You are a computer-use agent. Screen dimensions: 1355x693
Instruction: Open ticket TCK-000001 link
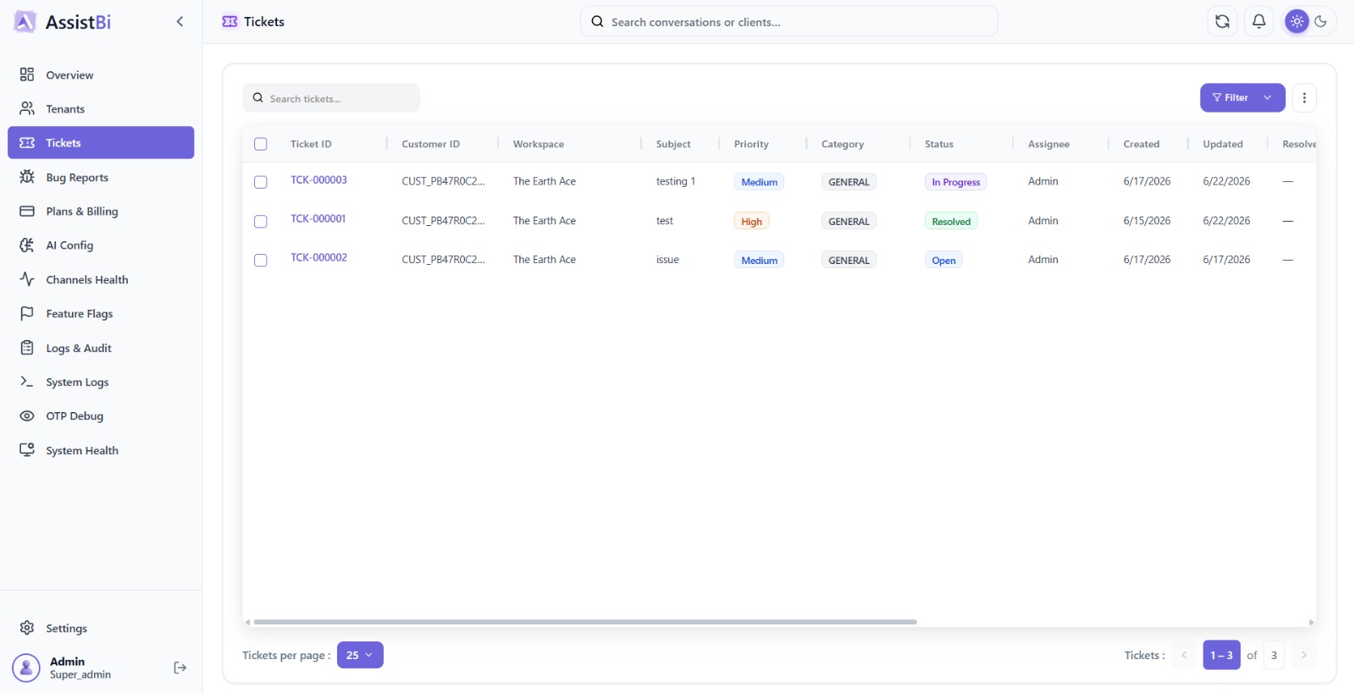[x=318, y=219]
